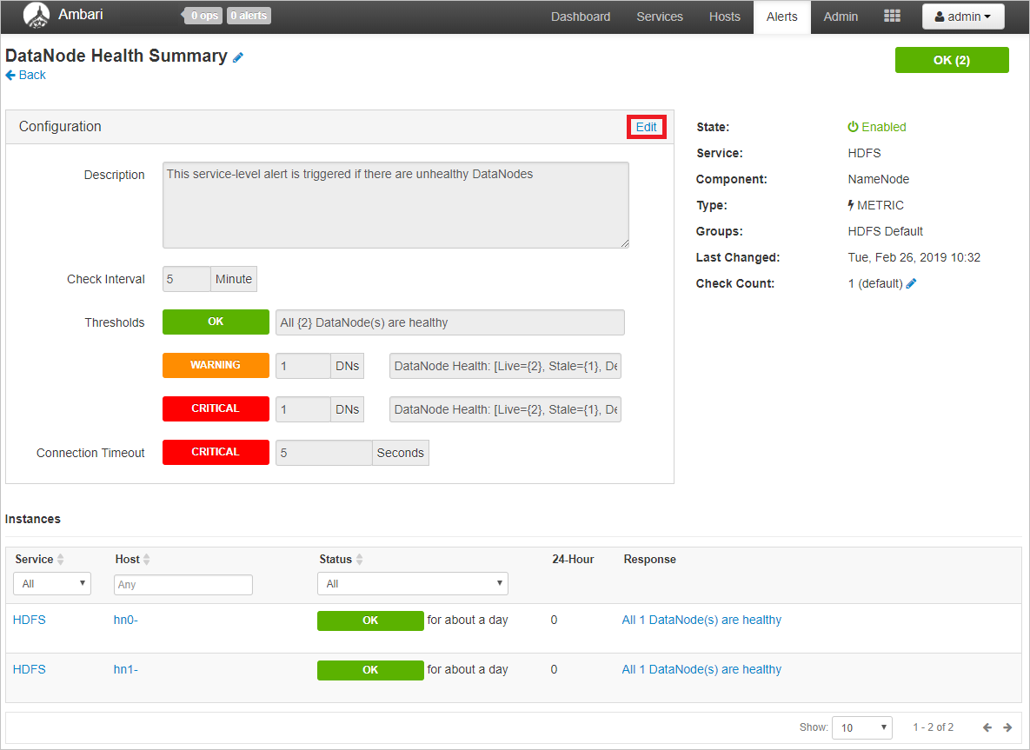
Task: Click the user icon inside the admin button
Action: 939,16
